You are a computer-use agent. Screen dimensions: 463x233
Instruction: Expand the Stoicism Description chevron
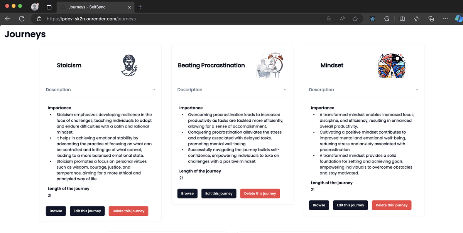(154, 90)
